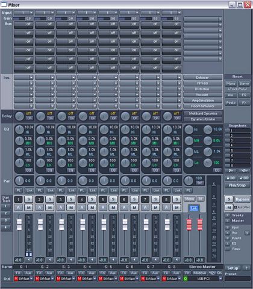Click the global Solo S button near Bypass
253x289 pixels.
(229, 199)
